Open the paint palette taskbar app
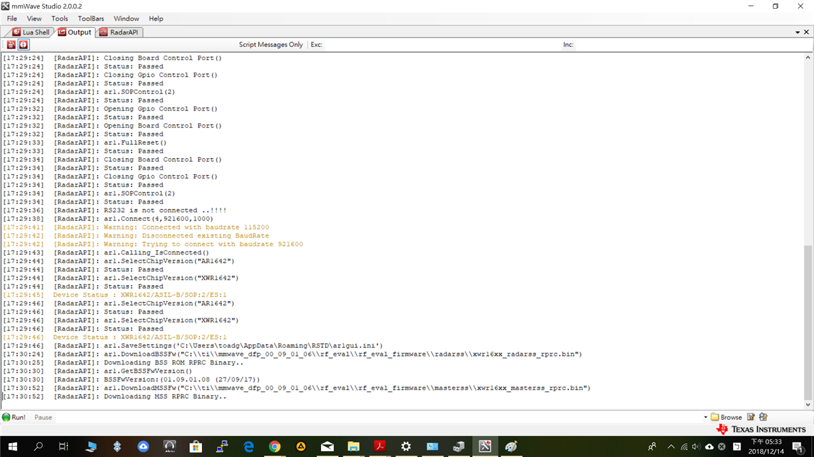The image size is (814, 457). click(x=511, y=447)
